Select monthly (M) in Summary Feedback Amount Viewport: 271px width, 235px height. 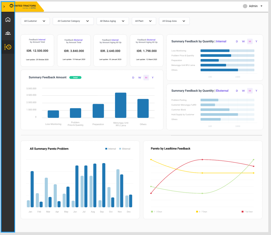click(x=146, y=78)
